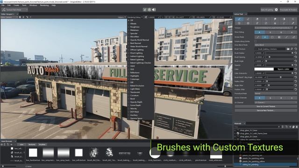Viewport: 299px width, 168px height.
Task: Choose Baked Lightmap Checker debug mode
Action: 141,63
